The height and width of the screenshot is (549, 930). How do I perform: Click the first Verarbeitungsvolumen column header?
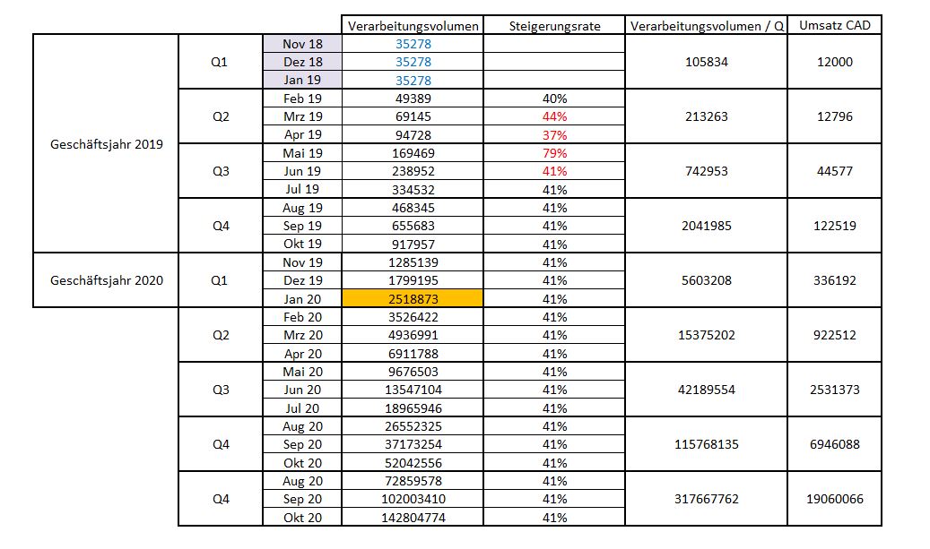point(413,26)
